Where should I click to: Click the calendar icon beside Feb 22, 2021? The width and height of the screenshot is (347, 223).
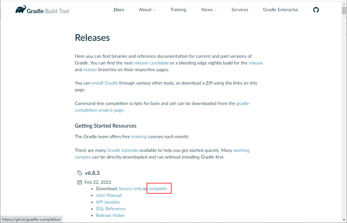tap(80, 182)
